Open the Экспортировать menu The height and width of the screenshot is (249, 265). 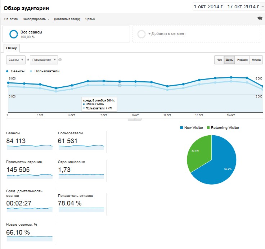tap(36, 19)
